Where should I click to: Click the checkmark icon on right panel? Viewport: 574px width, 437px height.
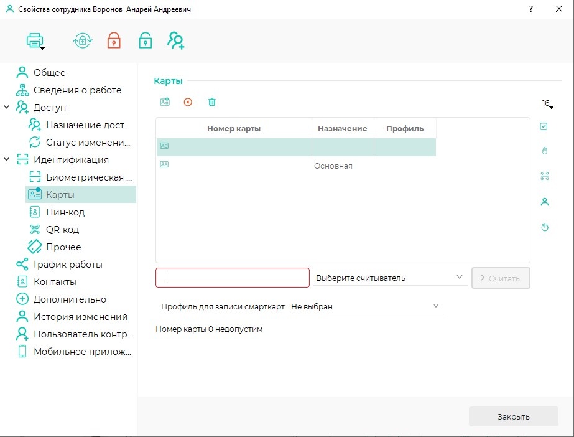[544, 126]
